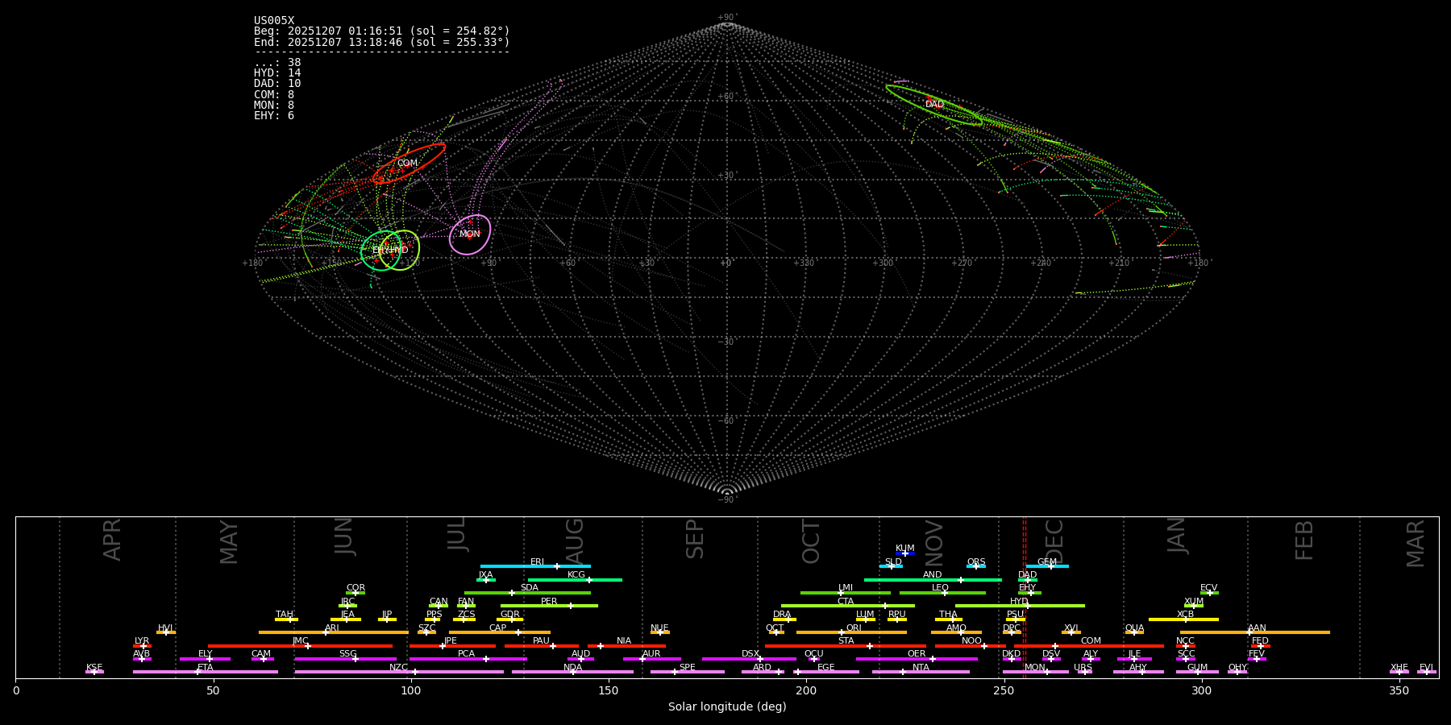
Task: Click the '+270' longitude label on map
Action: [962, 263]
